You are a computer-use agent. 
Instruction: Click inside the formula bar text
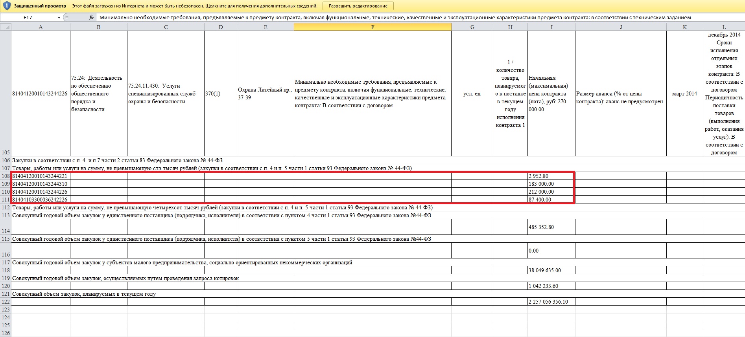point(395,17)
